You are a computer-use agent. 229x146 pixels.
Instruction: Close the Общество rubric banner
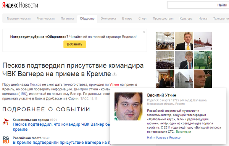(x=144, y=32)
